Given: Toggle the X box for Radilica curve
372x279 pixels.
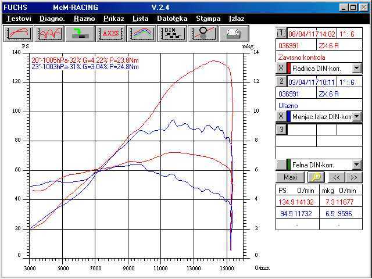Looking at the screenshot, I should [281, 69].
